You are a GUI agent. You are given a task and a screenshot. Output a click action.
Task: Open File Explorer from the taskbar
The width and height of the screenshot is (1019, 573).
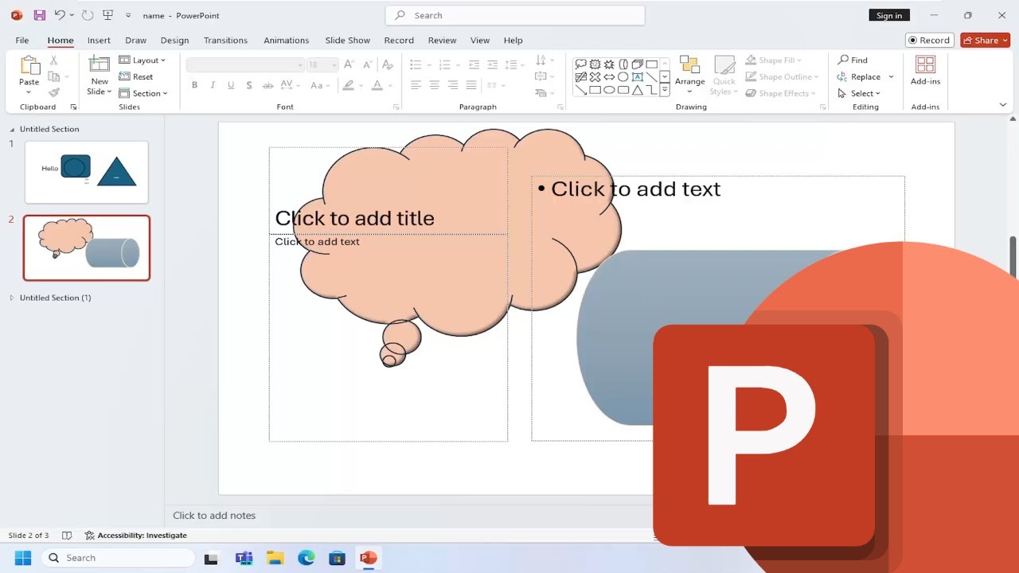(x=275, y=558)
